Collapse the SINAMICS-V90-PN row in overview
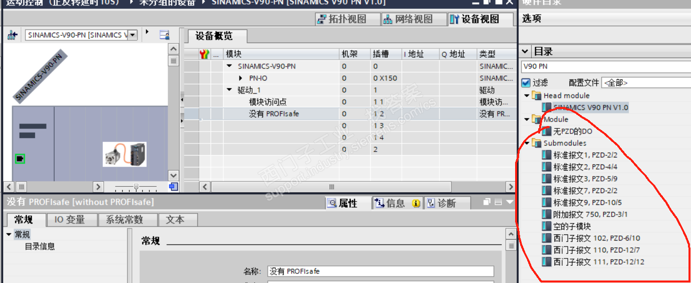The height and width of the screenshot is (283, 691). tap(229, 66)
